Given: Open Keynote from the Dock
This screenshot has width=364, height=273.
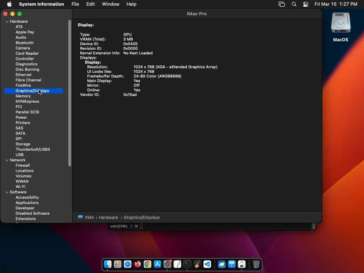Looking at the screenshot, I should 232,264.
